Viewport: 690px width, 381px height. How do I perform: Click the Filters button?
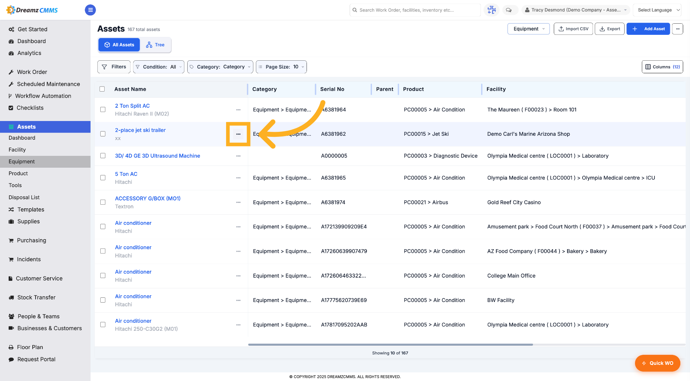click(114, 67)
